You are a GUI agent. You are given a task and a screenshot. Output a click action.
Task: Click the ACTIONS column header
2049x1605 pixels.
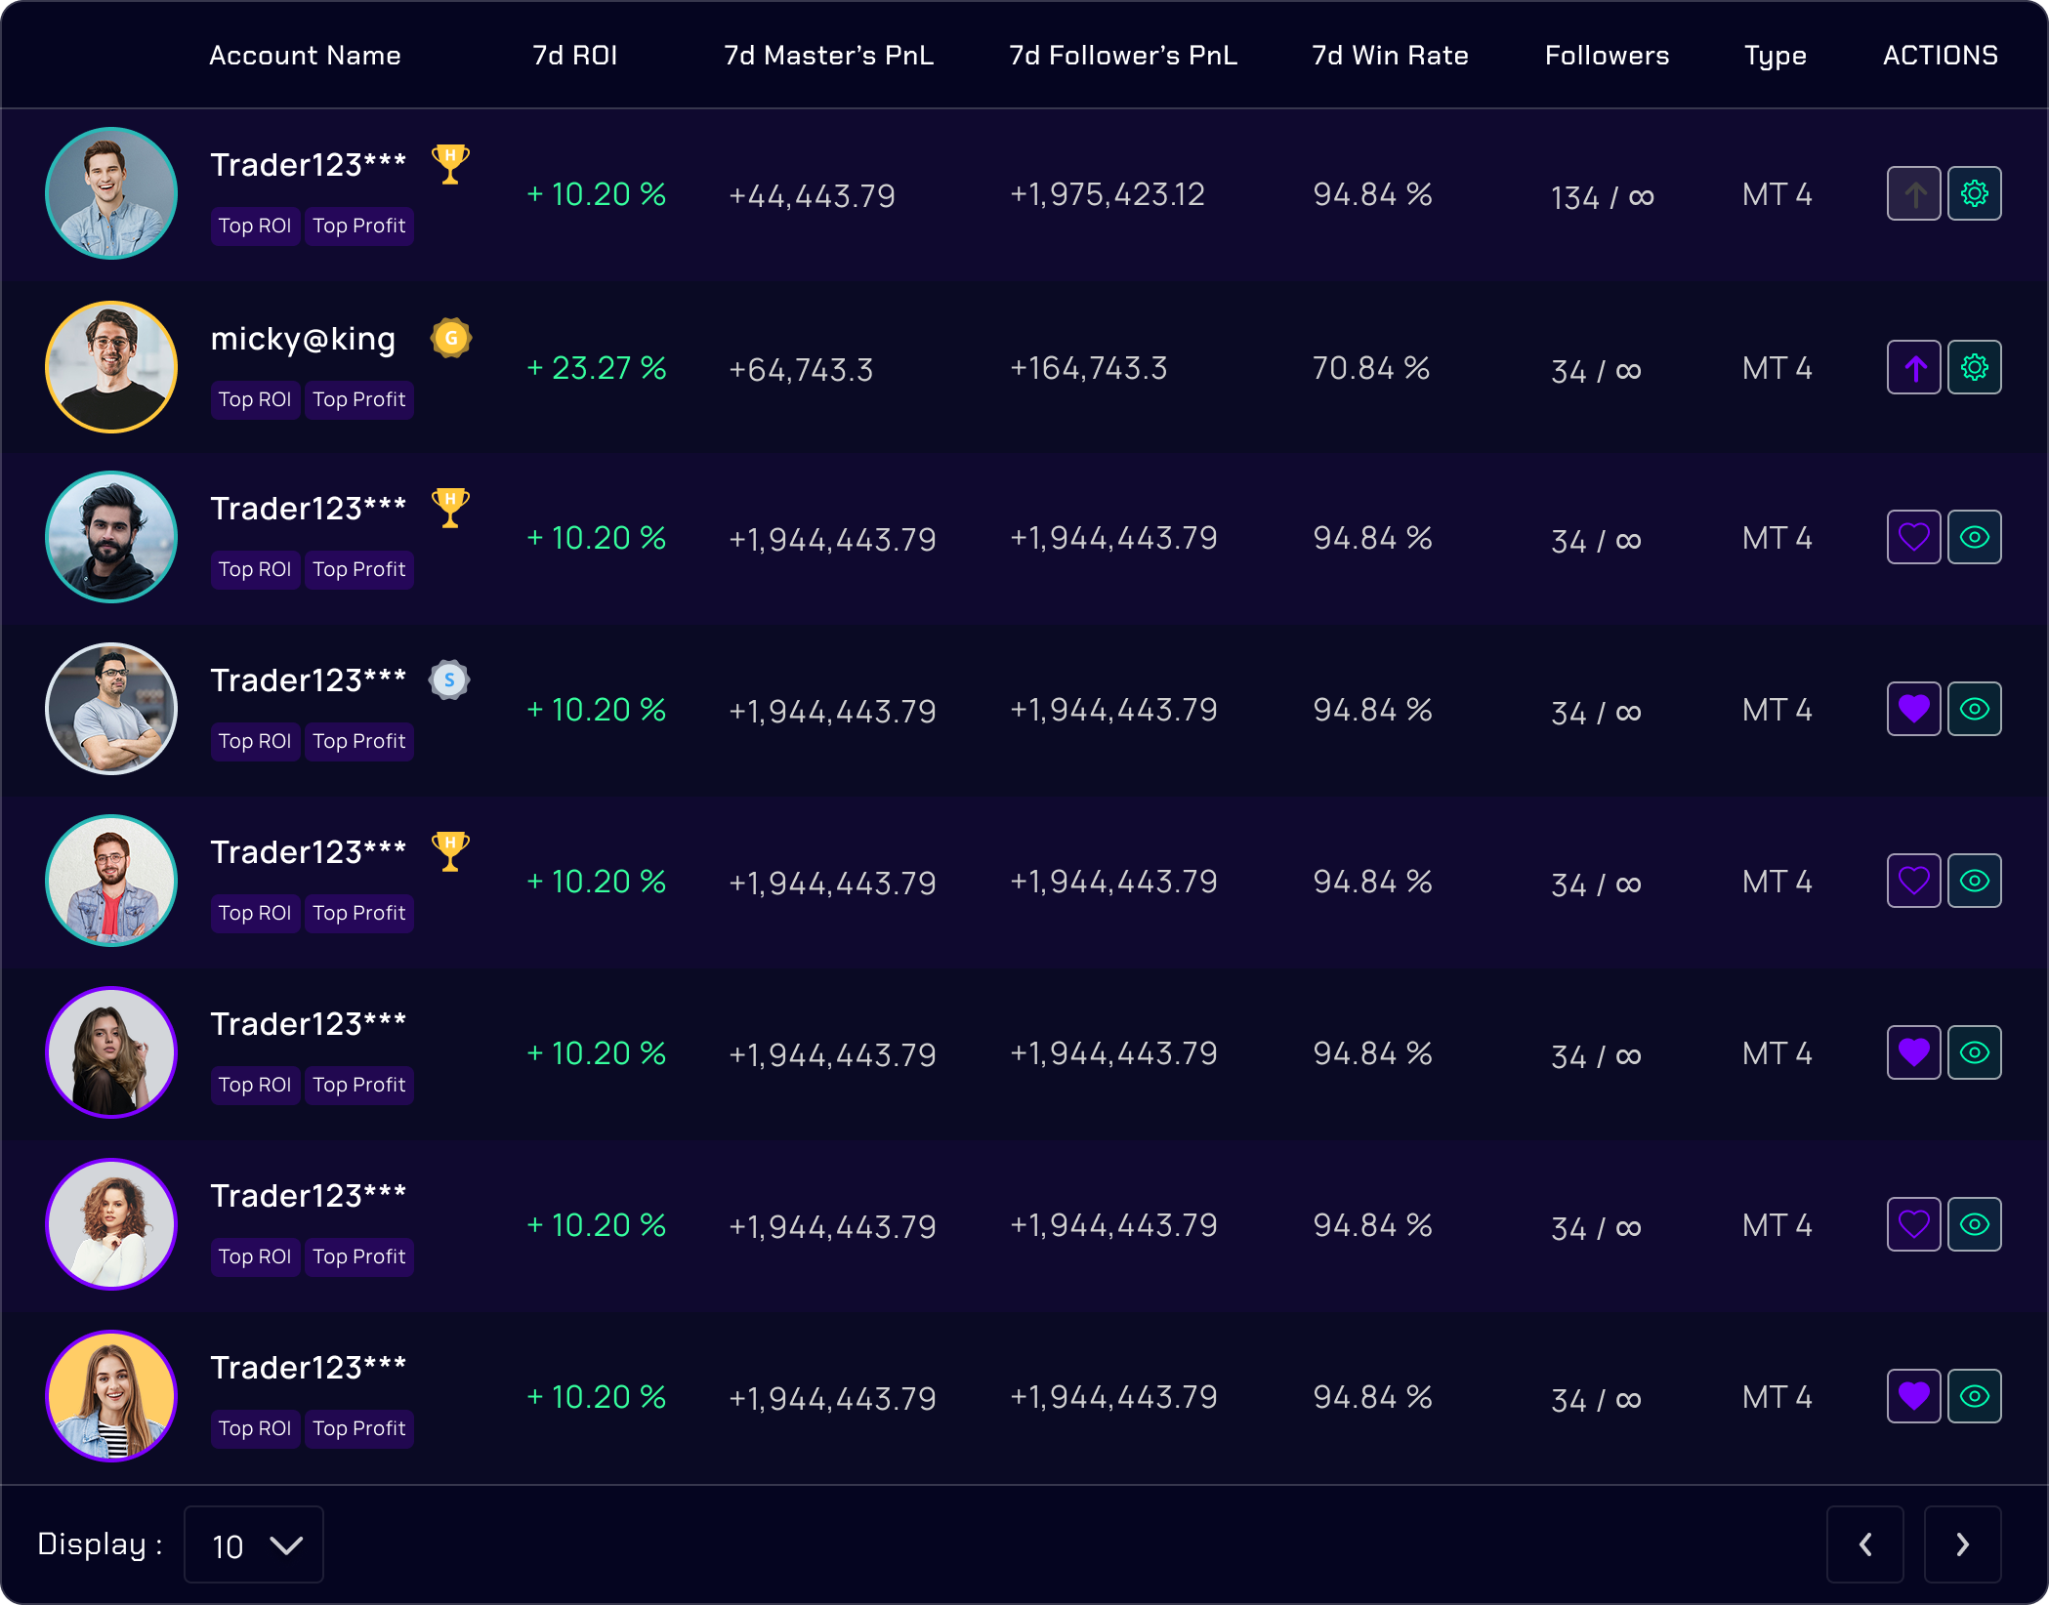pos(1941,56)
